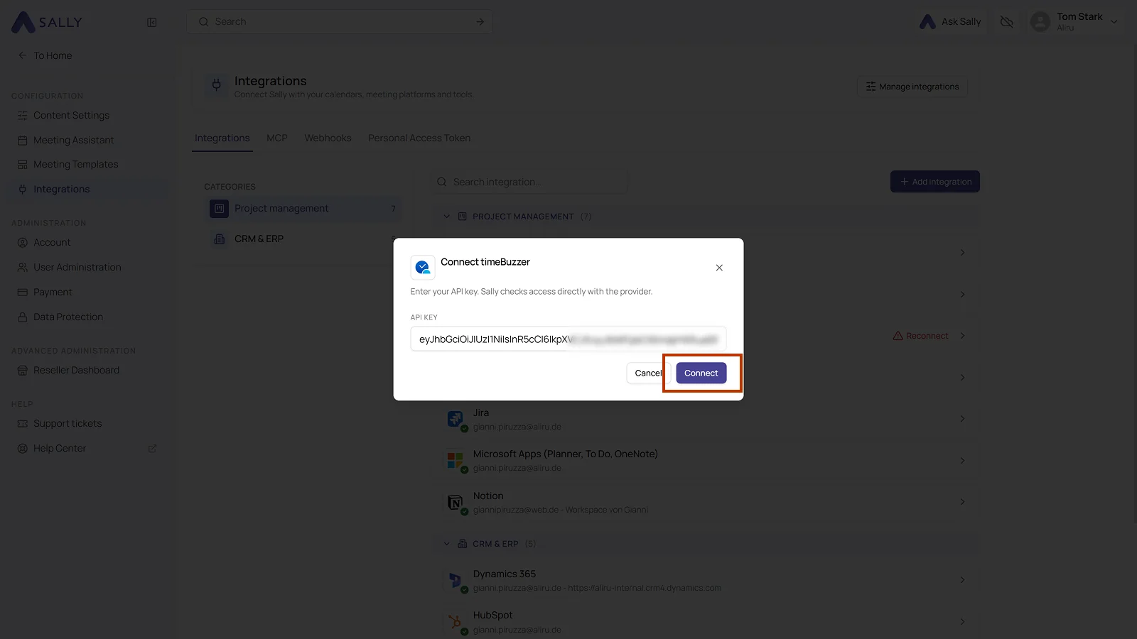The height and width of the screenshot is (639, 1137).
Task: Expand the Jira integration row chevron
Action: [x=962, y=419]
